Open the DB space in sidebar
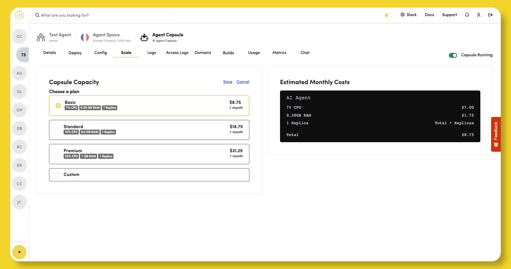511x269 pixels. coord(19,128)
